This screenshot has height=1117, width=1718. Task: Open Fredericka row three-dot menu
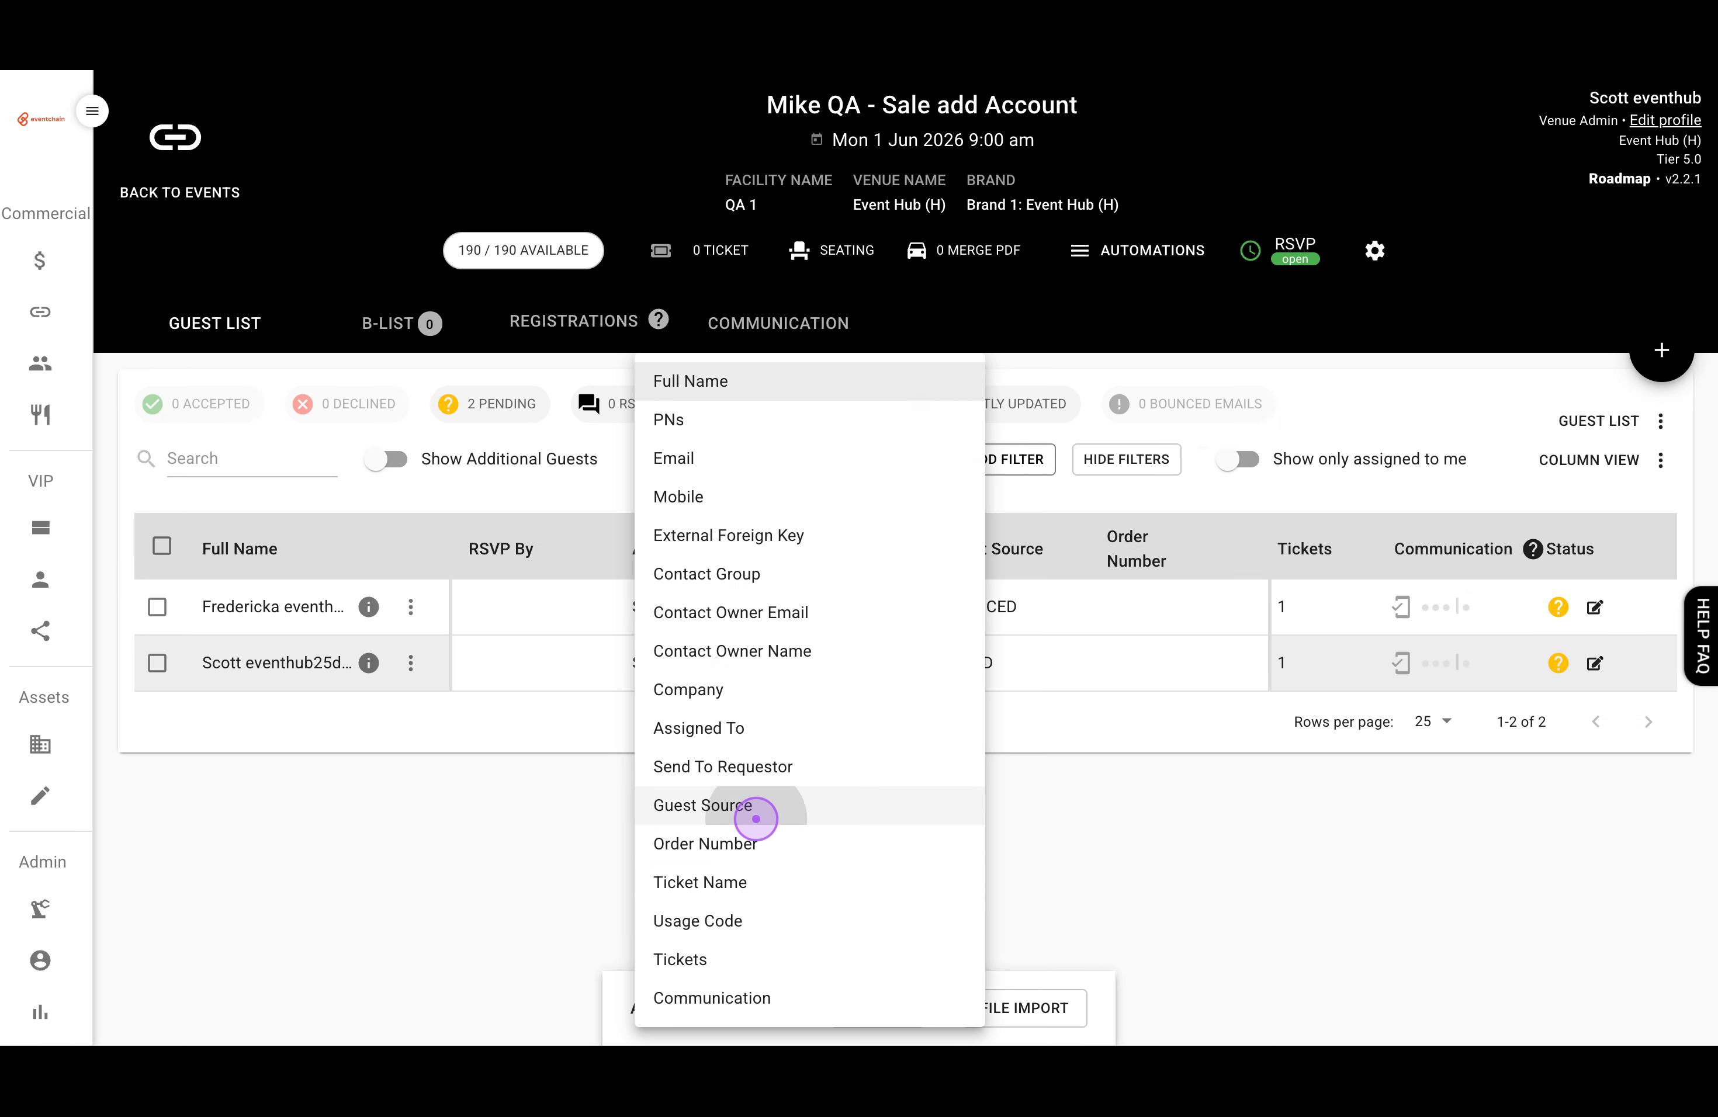click(411, 607)
